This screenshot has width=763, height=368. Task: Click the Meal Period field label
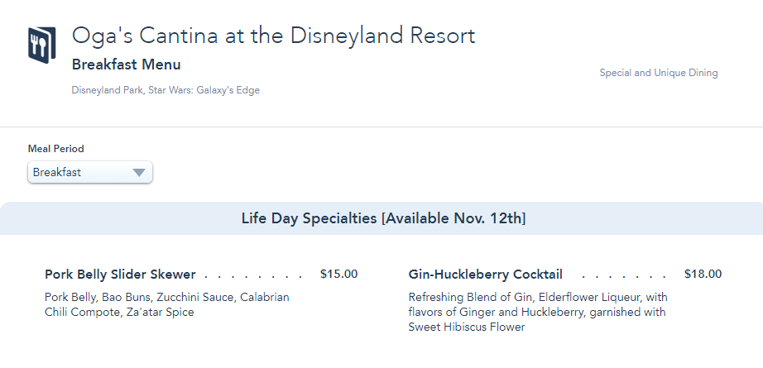(56, 149)
